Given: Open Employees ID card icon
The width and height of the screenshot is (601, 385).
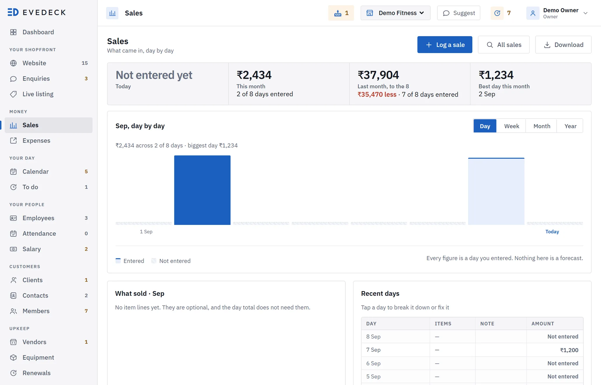Looking at the screenshot, I should pos(13,218).
